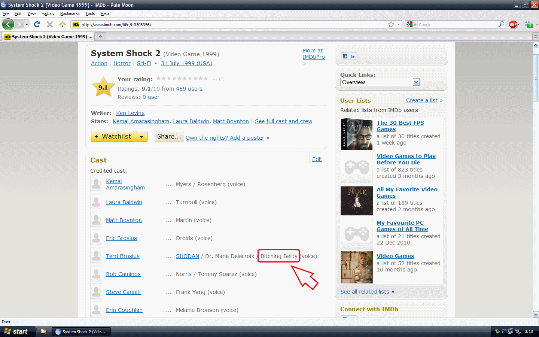Open the Tools menu
The width and height of the screenshot is (539, 337).
[x=90, y=13]
